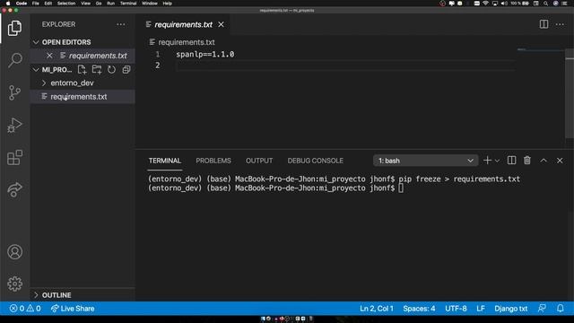
Task: Open feedback icon in status bar
Action: pyautogui.click(x=542, y=309)
